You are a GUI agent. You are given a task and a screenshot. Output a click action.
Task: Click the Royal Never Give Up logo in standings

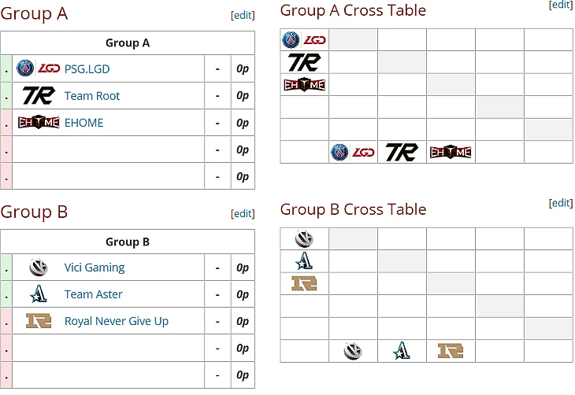[39, 321]
